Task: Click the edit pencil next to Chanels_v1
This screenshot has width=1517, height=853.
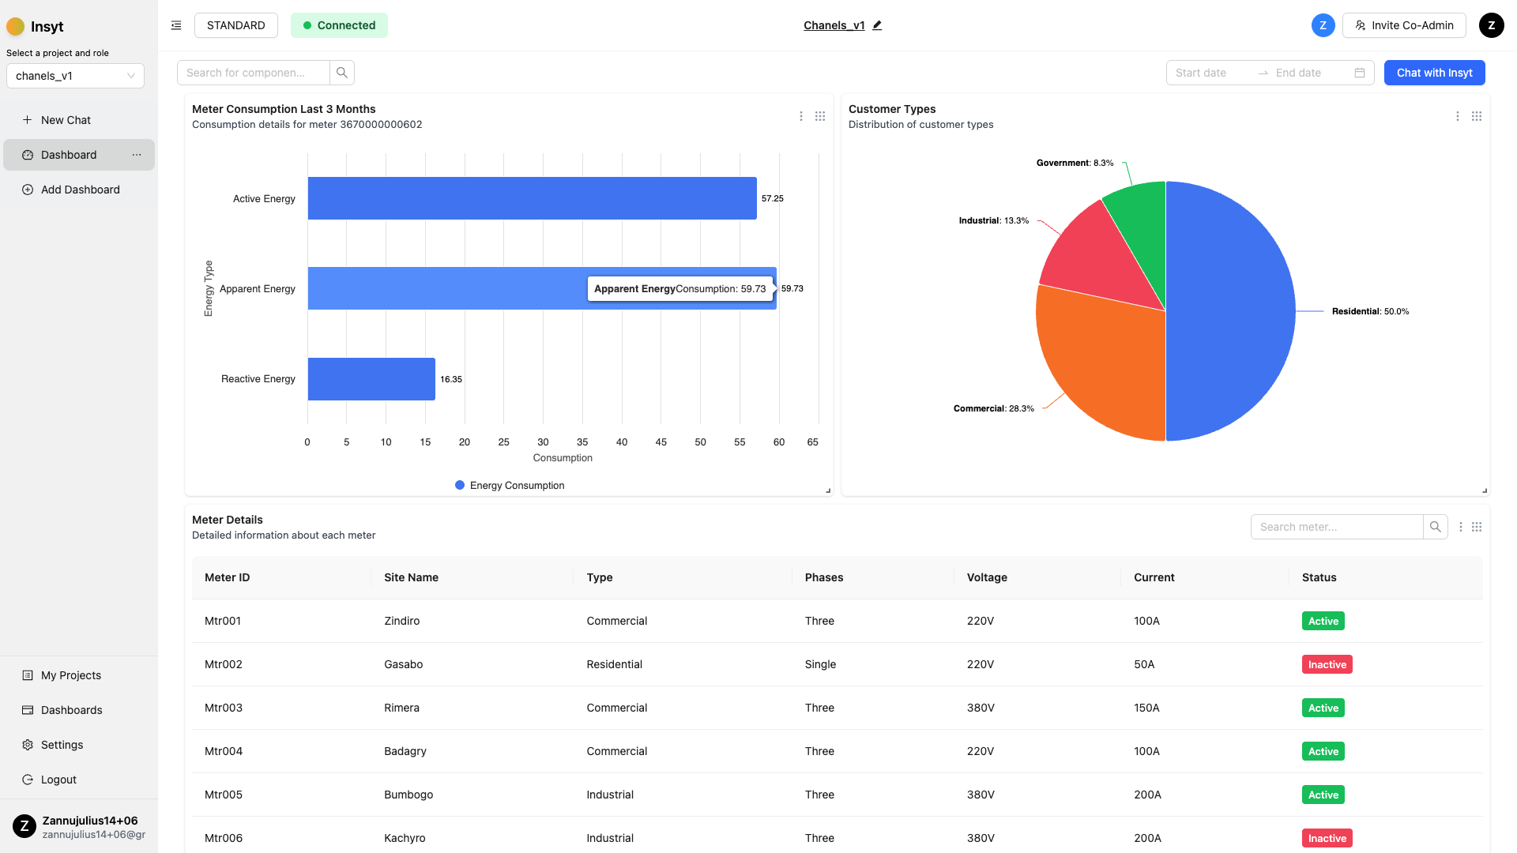Action: coord(877,24)
